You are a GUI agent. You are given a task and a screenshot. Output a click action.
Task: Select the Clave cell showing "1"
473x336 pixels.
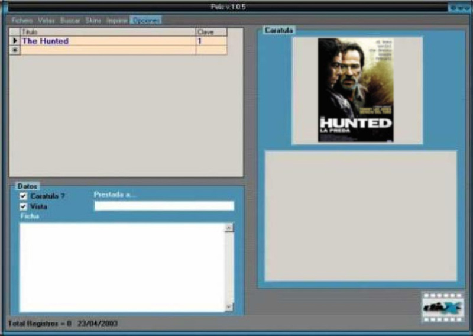tap(212, 41)
